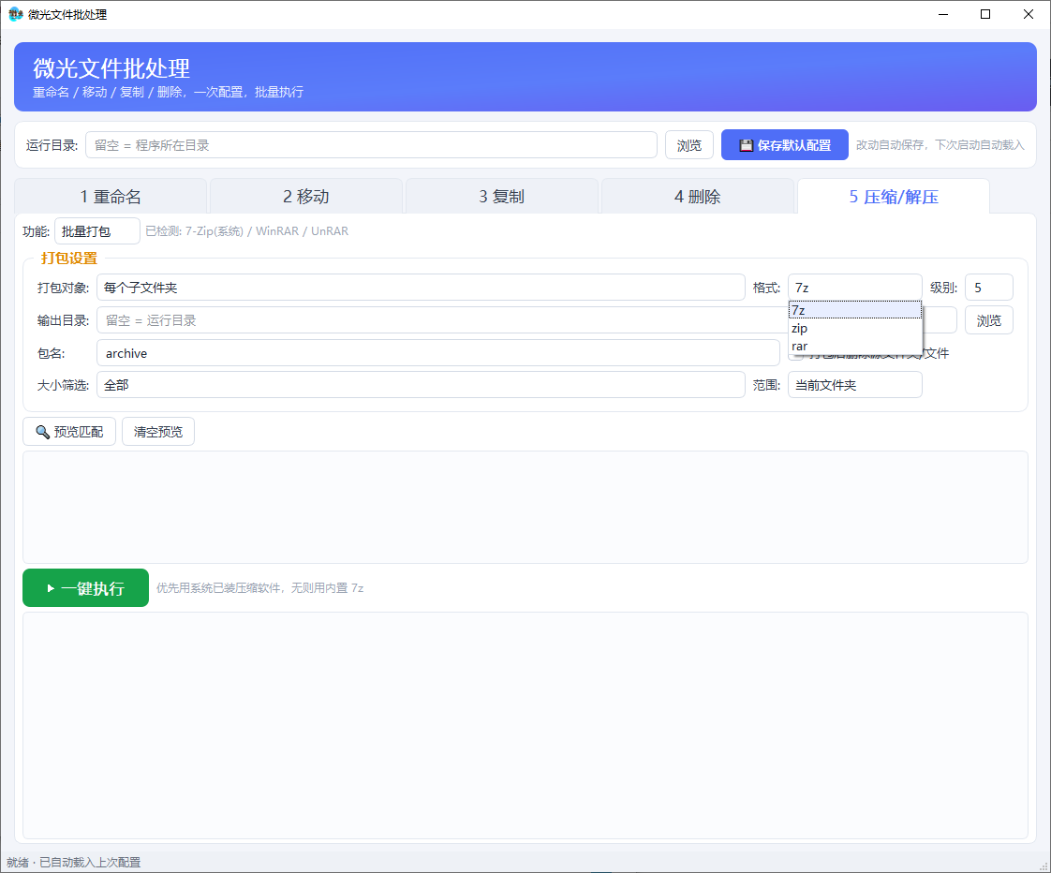The image size is (1051, 873).
Task: Clear the preview with 清空预览
Action: (158, 432)
